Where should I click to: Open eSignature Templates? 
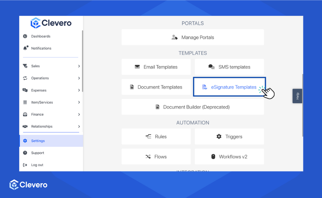(x=229, y=87)
